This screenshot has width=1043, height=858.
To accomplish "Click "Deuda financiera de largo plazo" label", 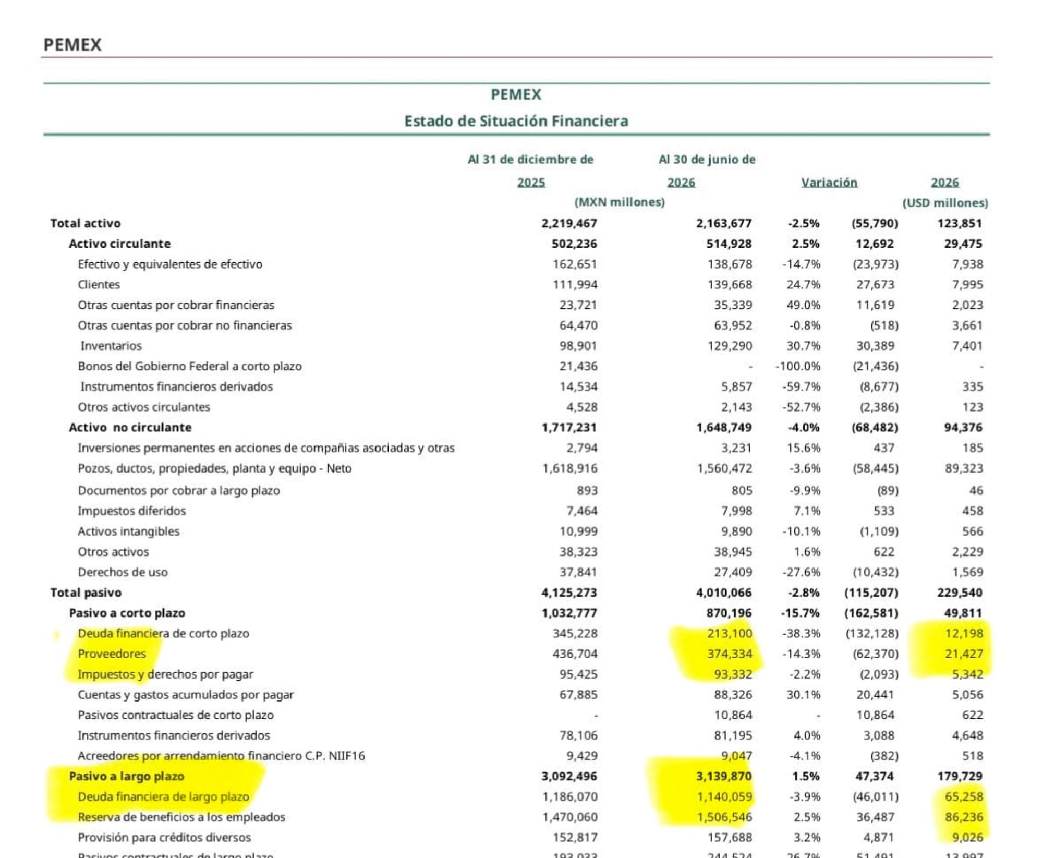I will pos(164,797).
